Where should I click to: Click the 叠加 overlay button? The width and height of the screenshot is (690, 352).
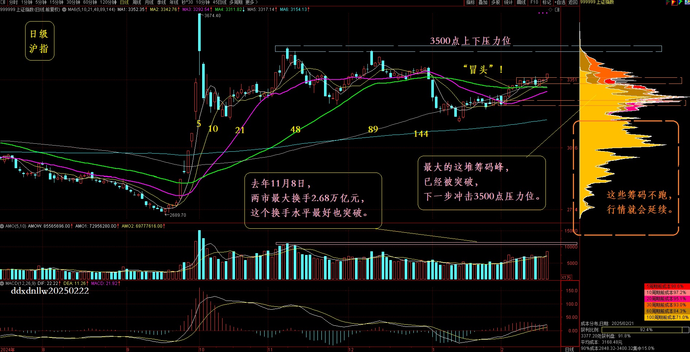[x=483, y=2]
